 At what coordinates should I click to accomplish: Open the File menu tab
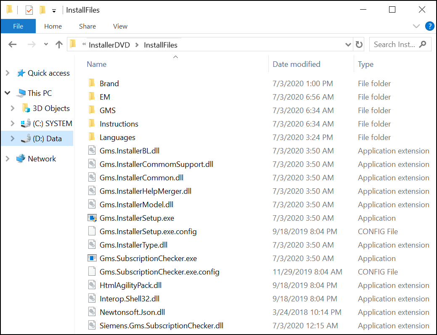[x=18, y=26]
